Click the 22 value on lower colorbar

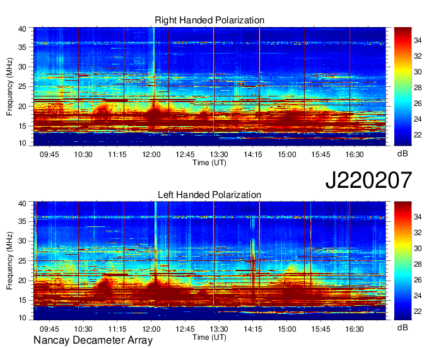pyautogui.click(x=418, y=311)
